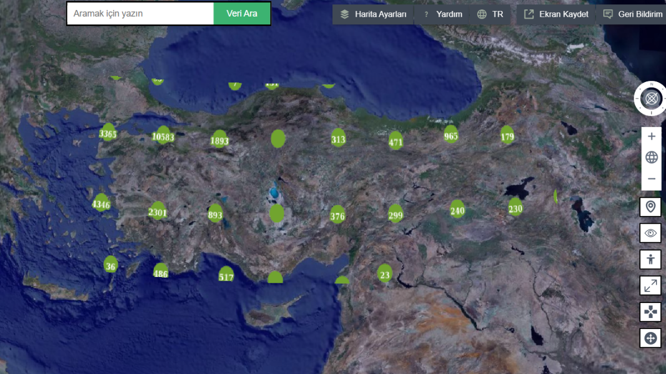Viewport: 666px width, 374px height.
Task: Zoom out with the minus button
Action: click(x=652, y=179)
